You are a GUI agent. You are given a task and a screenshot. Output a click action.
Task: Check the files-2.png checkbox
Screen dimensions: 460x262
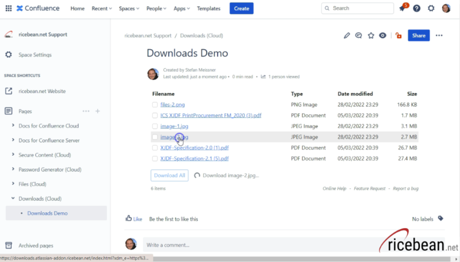(155, 105)
